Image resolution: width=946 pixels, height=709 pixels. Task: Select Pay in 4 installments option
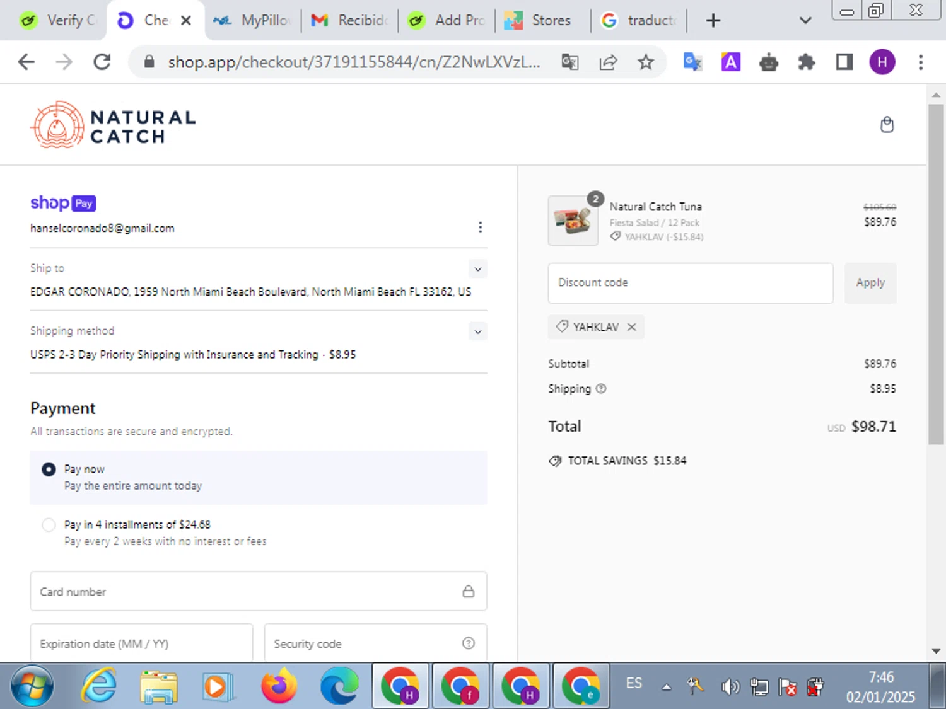pyautogui.click(x=49, y=525)
